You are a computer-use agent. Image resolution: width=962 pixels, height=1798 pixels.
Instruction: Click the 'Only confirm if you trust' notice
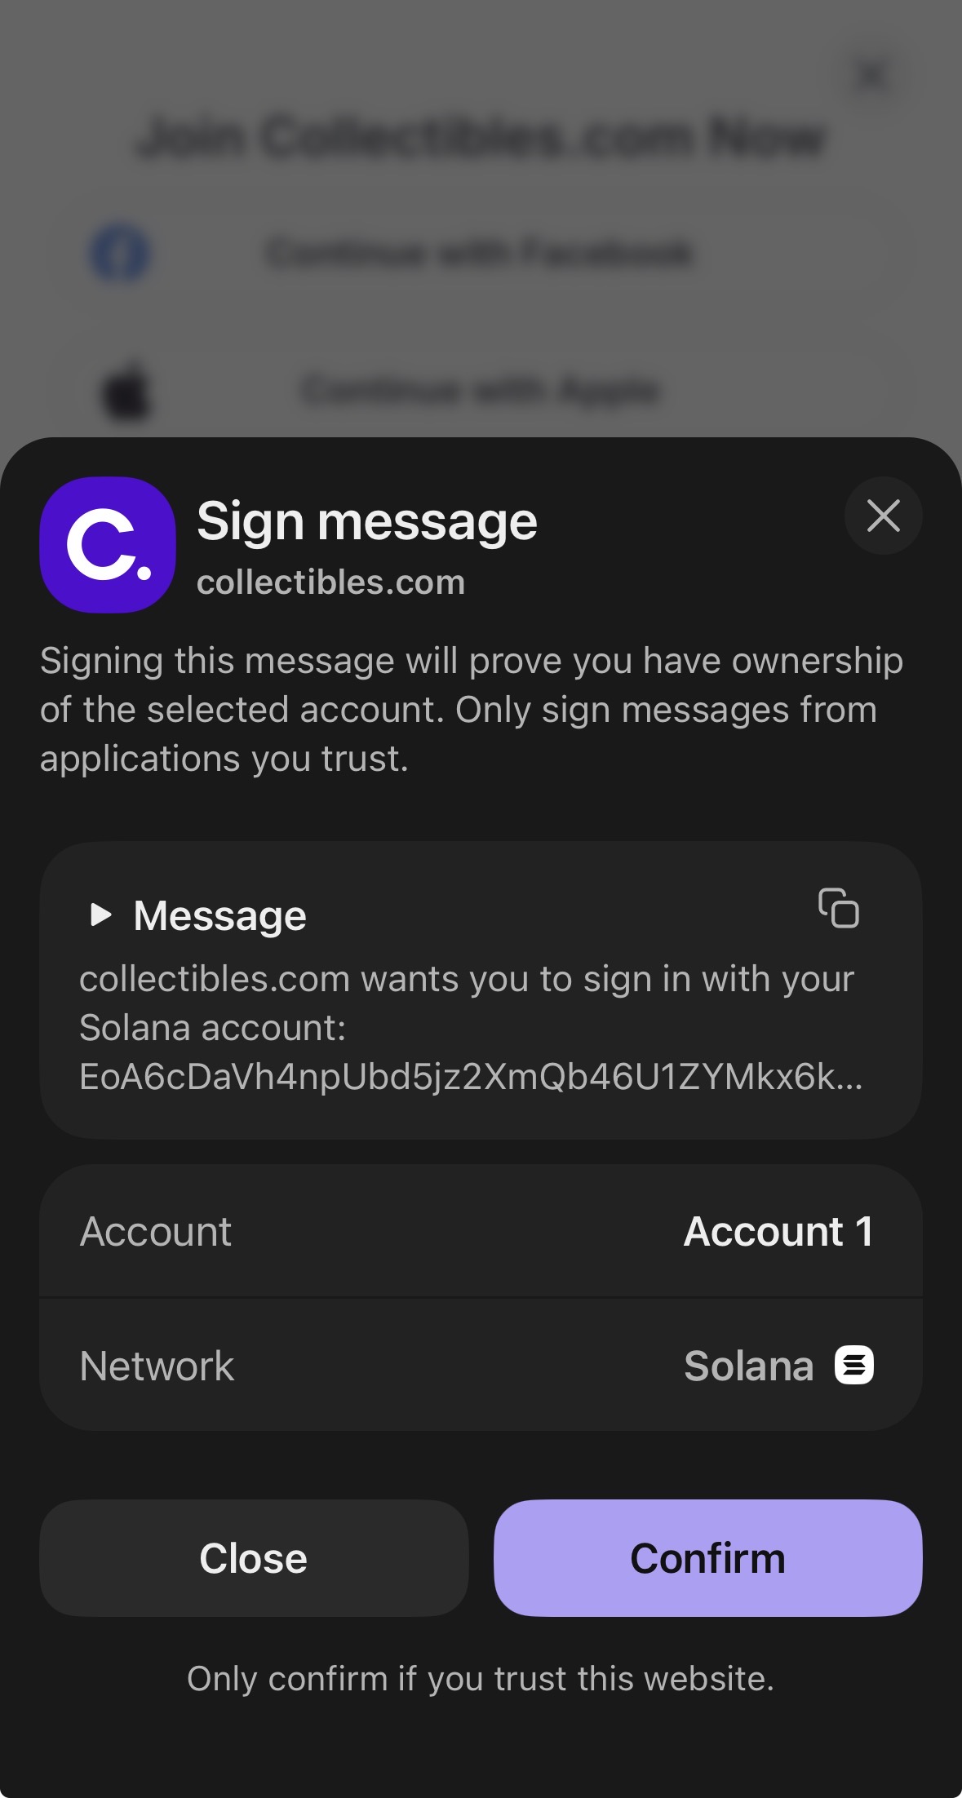point(481,1679)
